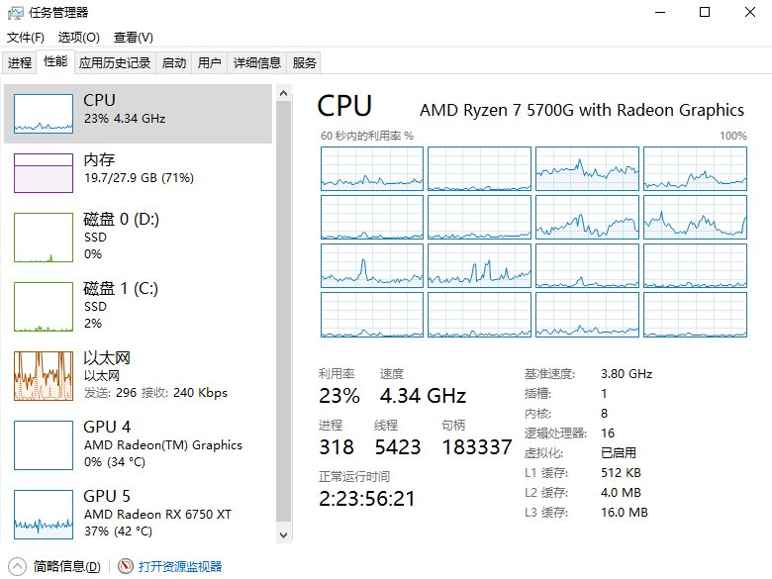Click the first logical processor graph
772x579 pixels.
point(371,168)
